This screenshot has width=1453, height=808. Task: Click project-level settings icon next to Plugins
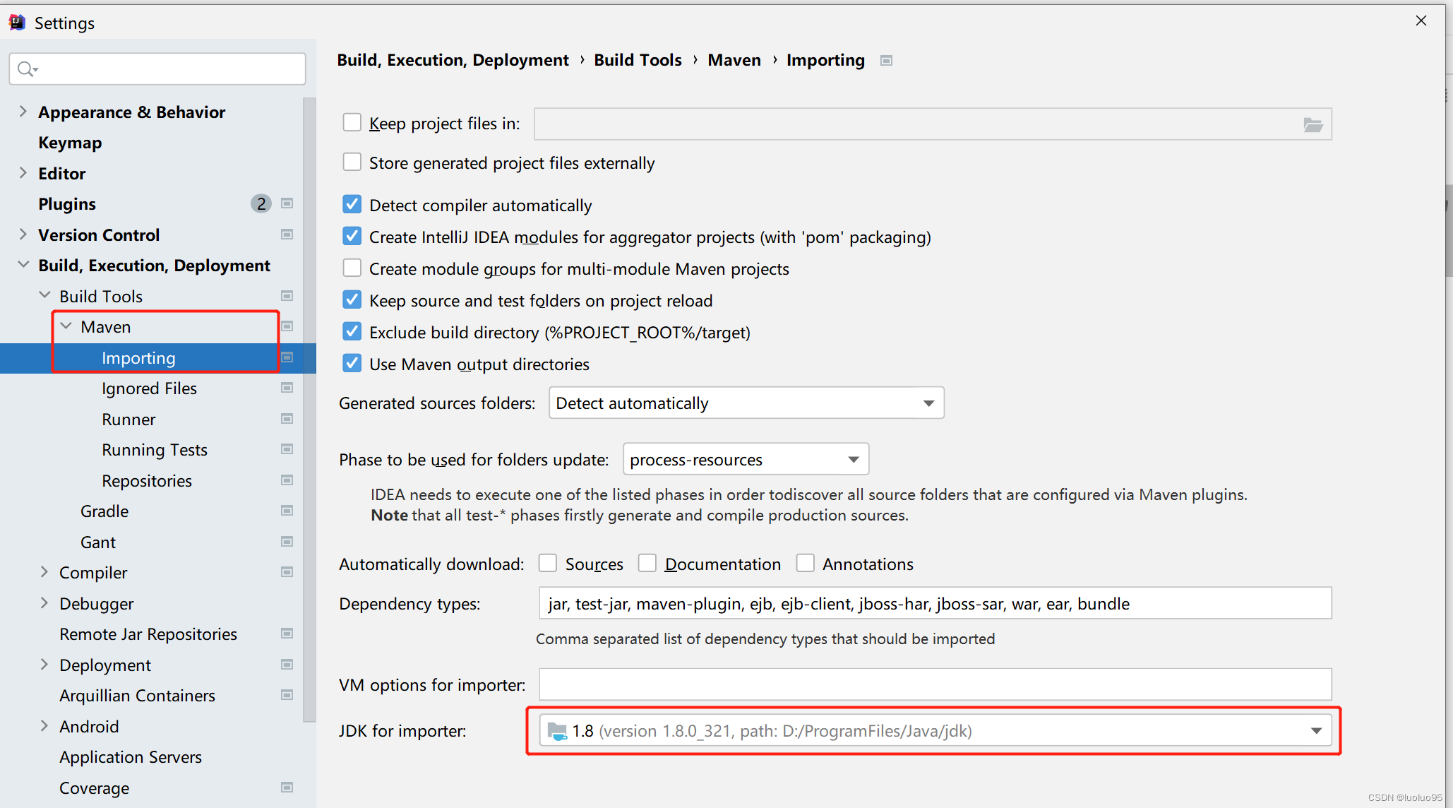[x=287, y=203]
